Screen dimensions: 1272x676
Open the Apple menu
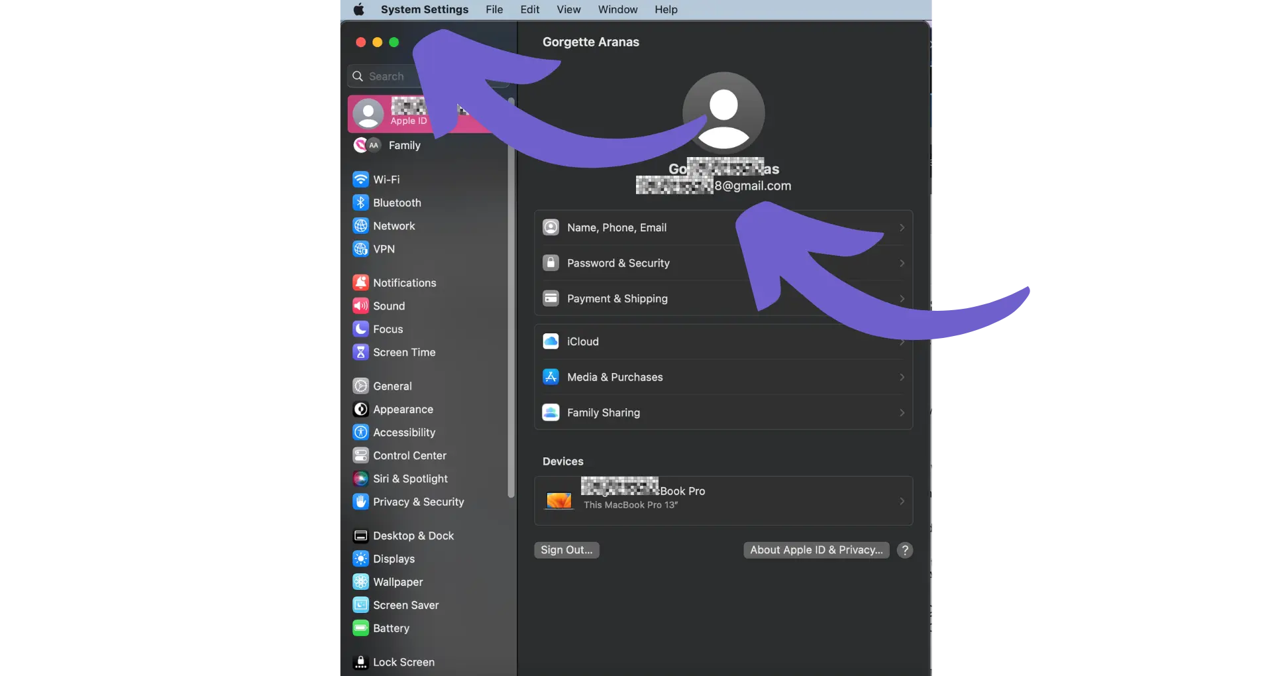click(358, 9)
